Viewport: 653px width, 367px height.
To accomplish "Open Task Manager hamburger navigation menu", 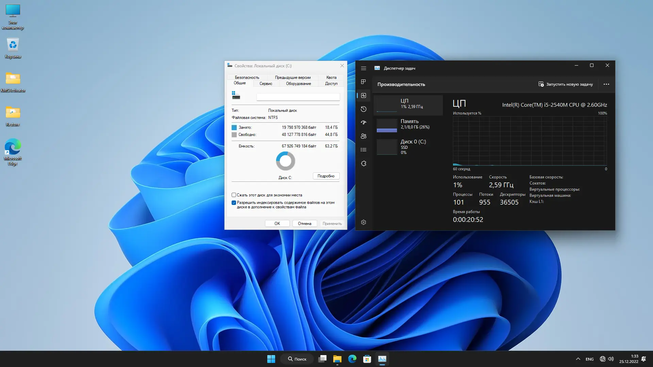I will click(364, 68).
